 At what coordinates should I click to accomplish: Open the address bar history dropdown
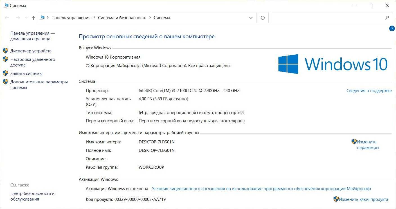(x=251, y=18)
